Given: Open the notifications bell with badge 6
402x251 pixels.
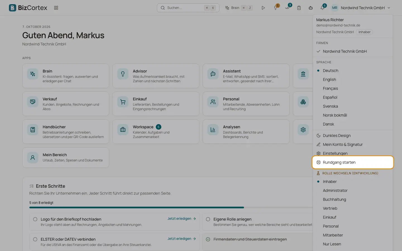Looking at the screenshot, I should point(322,8).
